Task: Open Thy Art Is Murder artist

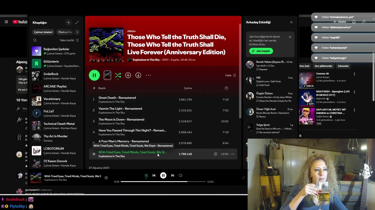Action: click(x=56, y=138)
